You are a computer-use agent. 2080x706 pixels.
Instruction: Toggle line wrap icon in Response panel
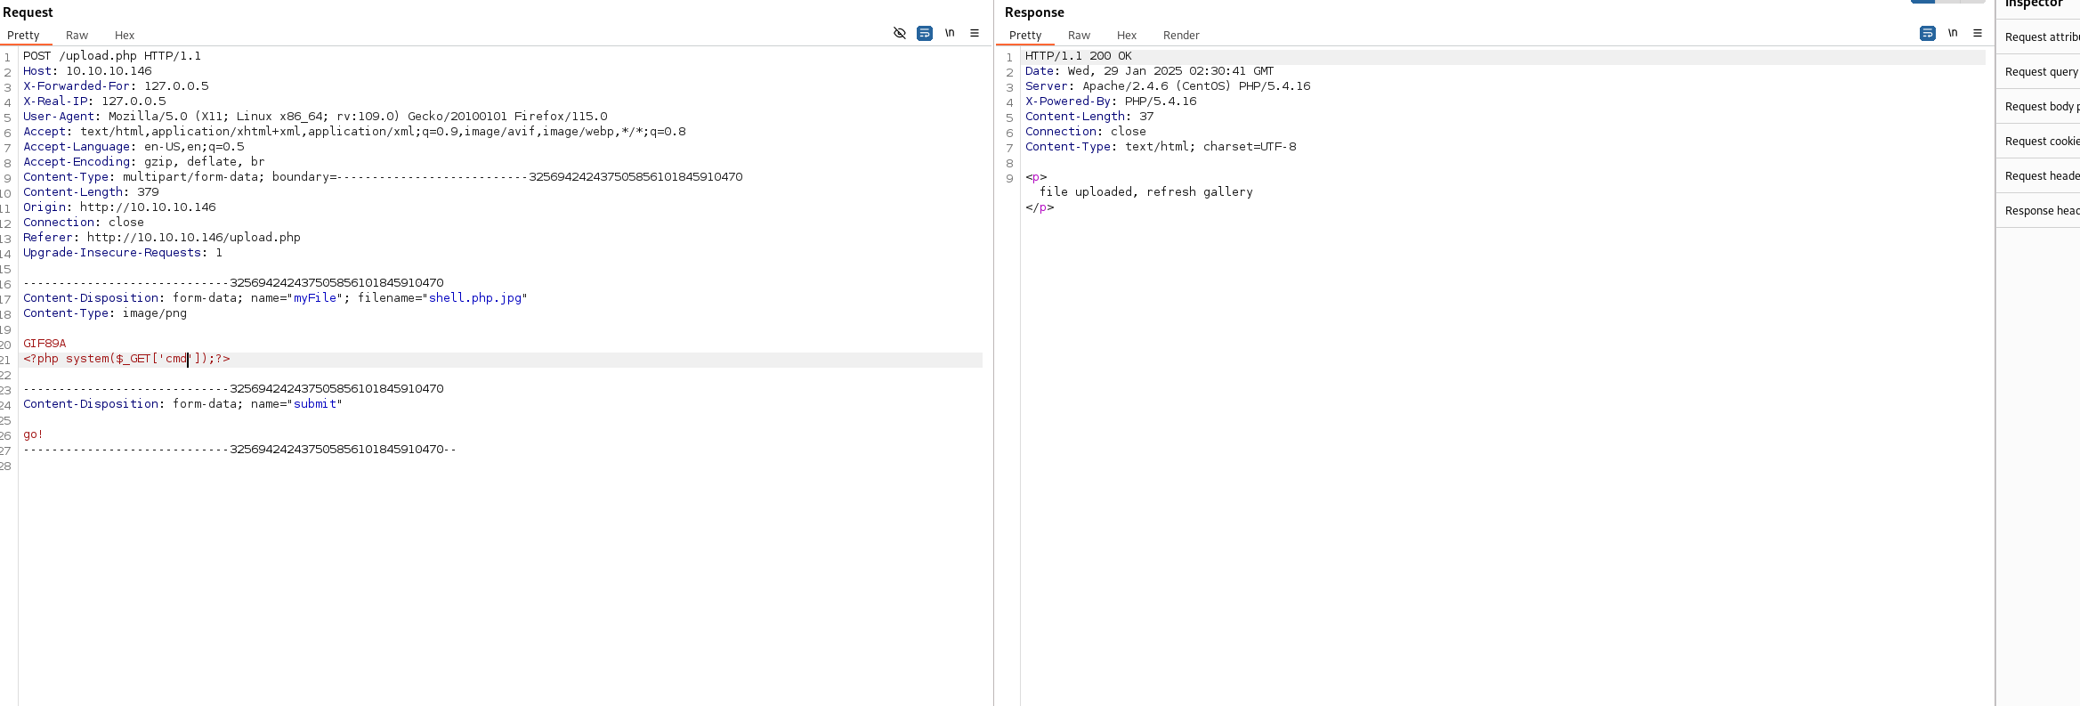pos(1928,33)
